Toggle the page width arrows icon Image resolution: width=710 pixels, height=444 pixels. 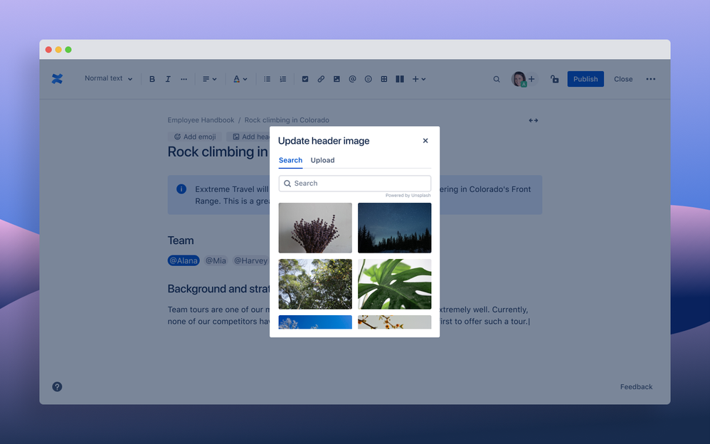point(534,120)
